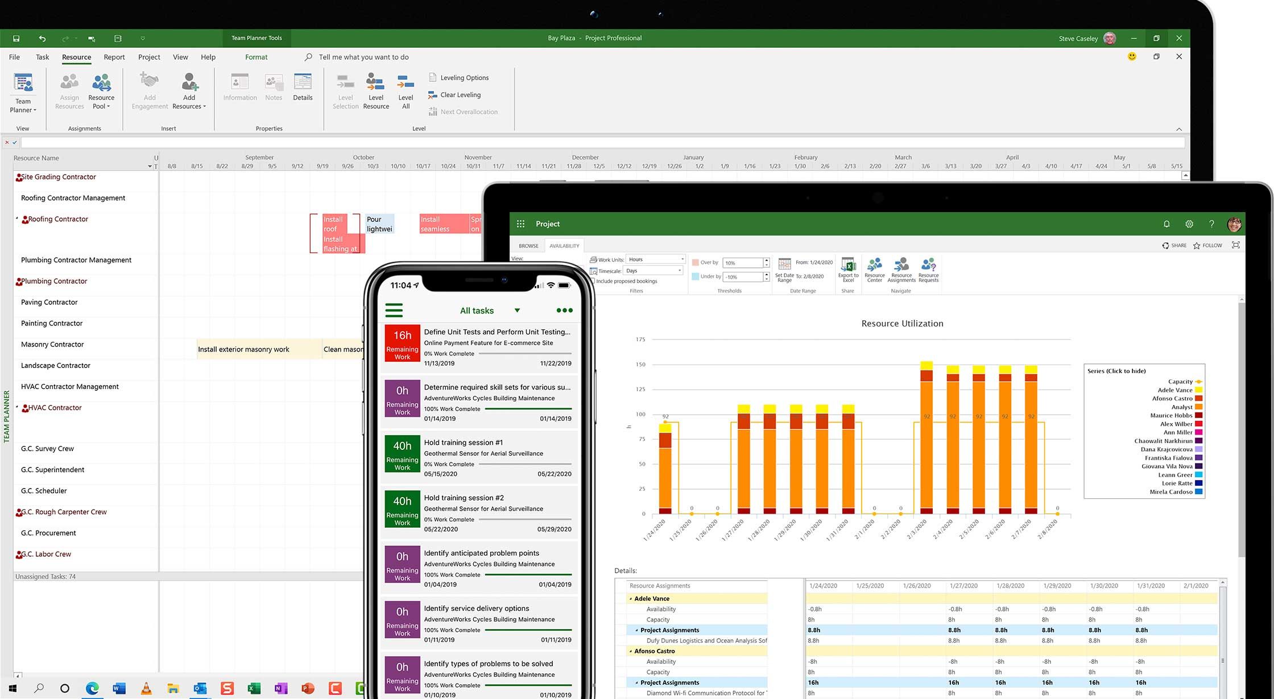
Task: Click the Resource Requests icon
Action: tap(929, 265)
